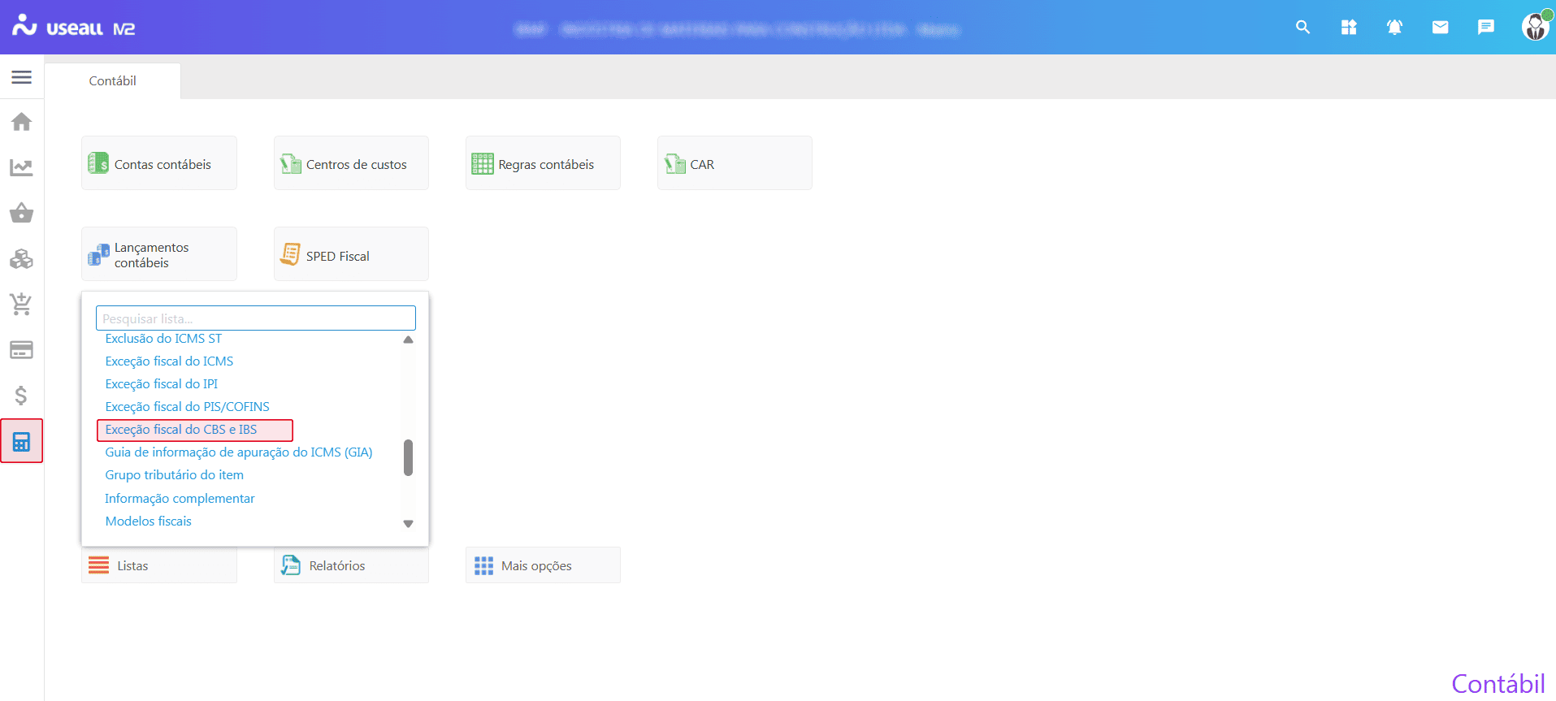Select Exceção fiscal do CBS e IBS
The width and height of the screenshot is (1556, 701).
click(181, 430)
